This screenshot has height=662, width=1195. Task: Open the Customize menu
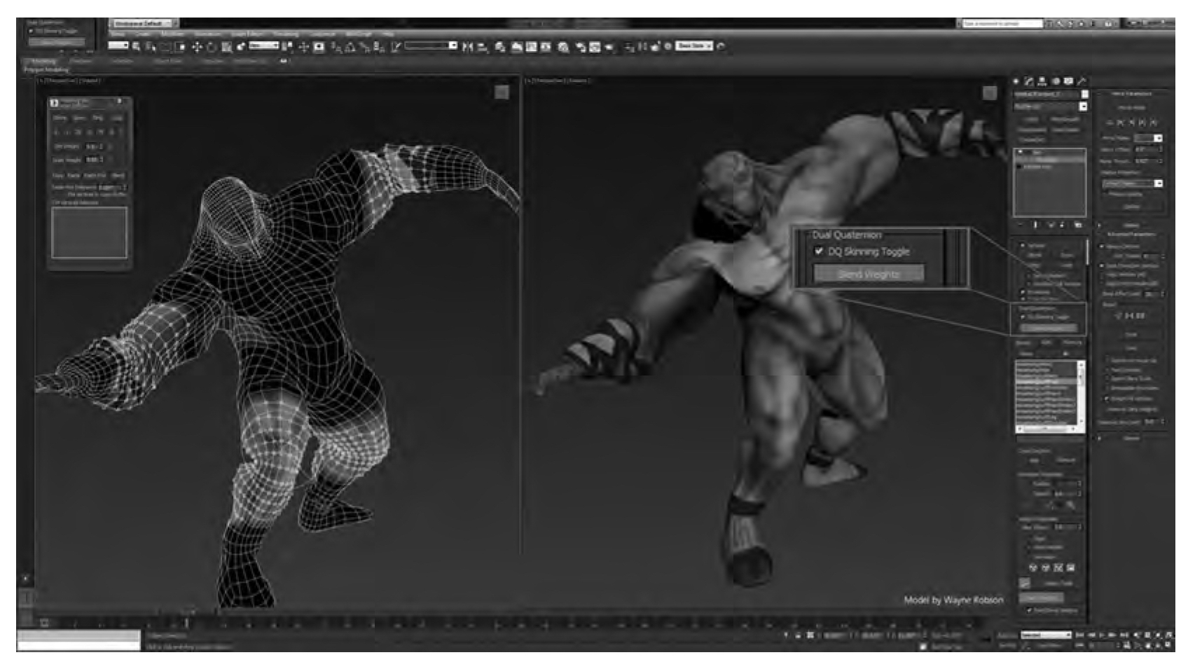pyautogui.click(x=323, y=34)
